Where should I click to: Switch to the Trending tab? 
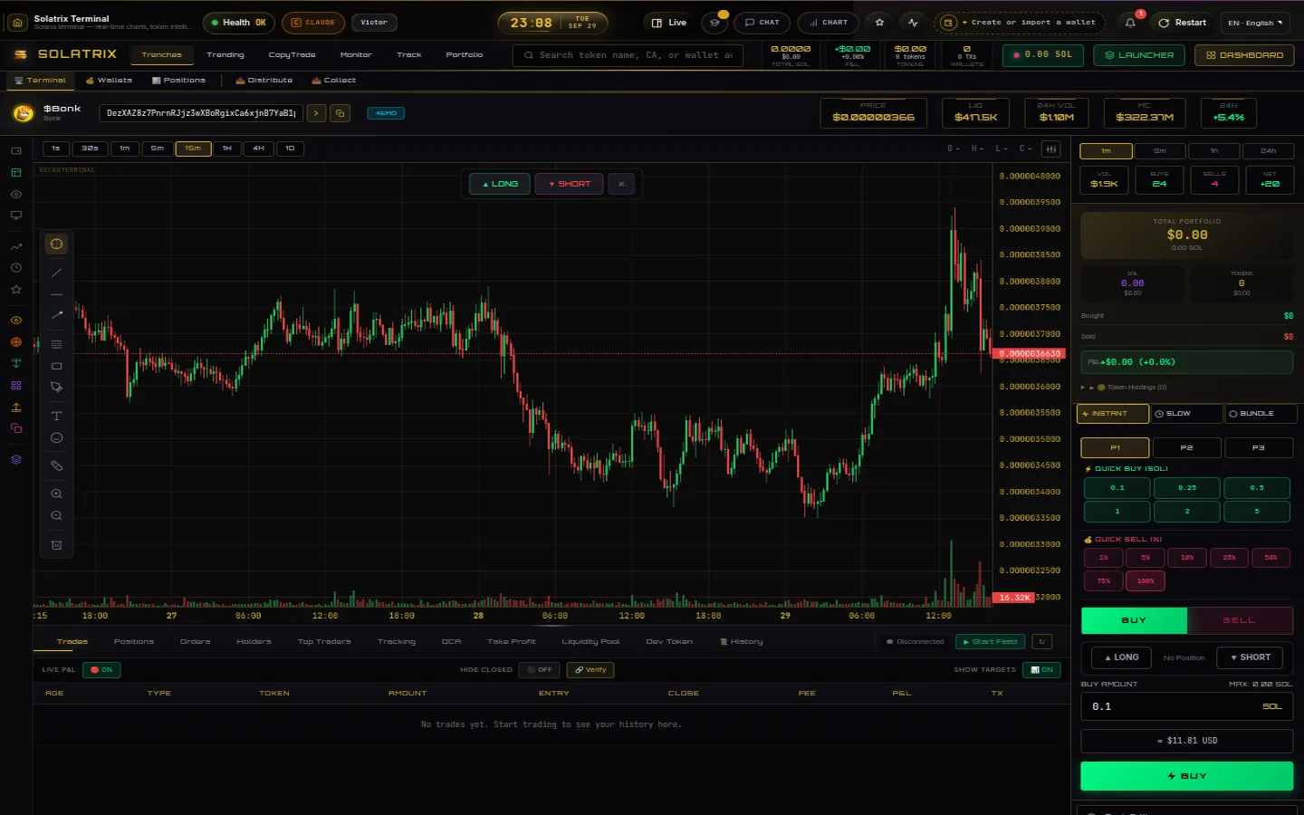(225, 55)
